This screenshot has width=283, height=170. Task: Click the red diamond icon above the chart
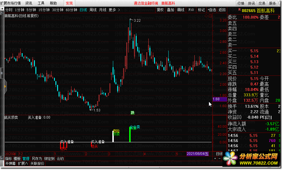(x=206, y=16)
